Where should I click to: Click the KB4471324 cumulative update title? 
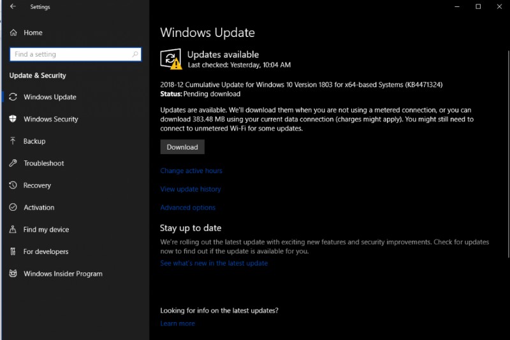pos(301,85)
